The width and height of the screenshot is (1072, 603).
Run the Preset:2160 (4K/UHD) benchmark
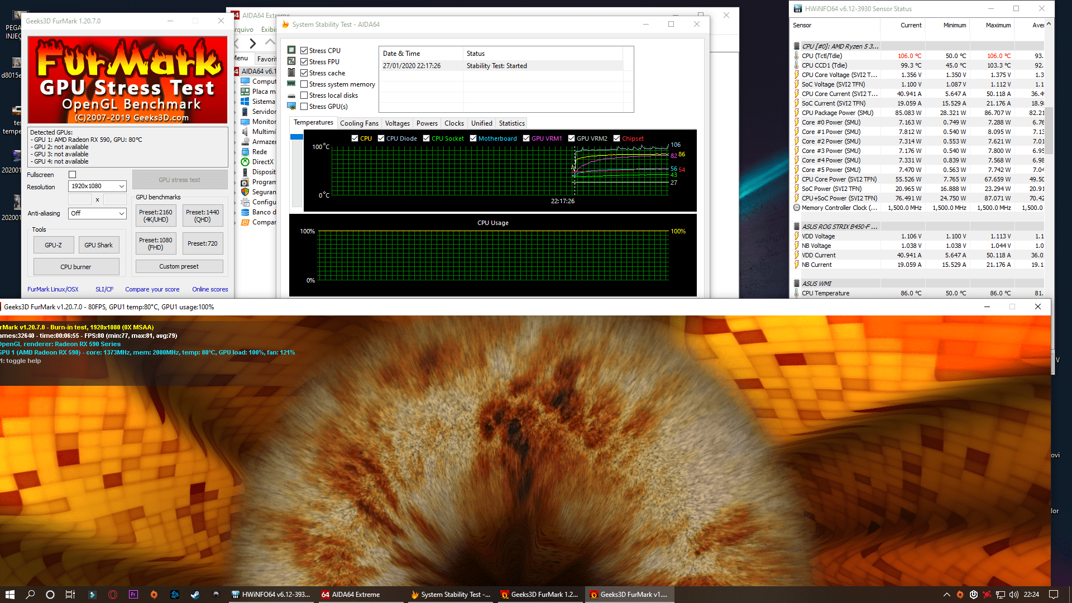coord(156,216)
